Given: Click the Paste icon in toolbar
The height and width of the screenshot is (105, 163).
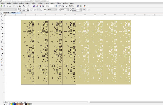Looking at the screenshot, I should click(x=20, y=6).
